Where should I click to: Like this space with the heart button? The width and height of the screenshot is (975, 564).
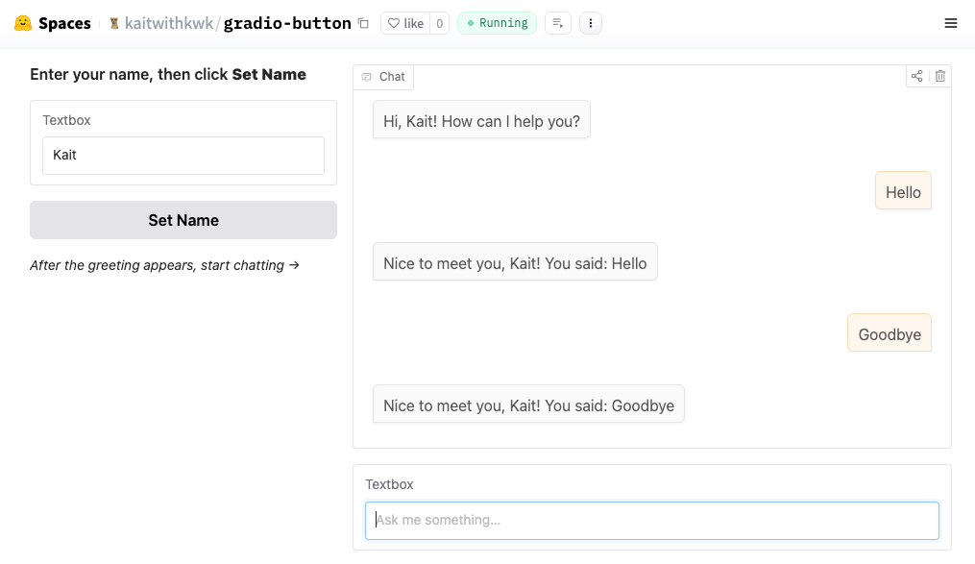(405, 23)
